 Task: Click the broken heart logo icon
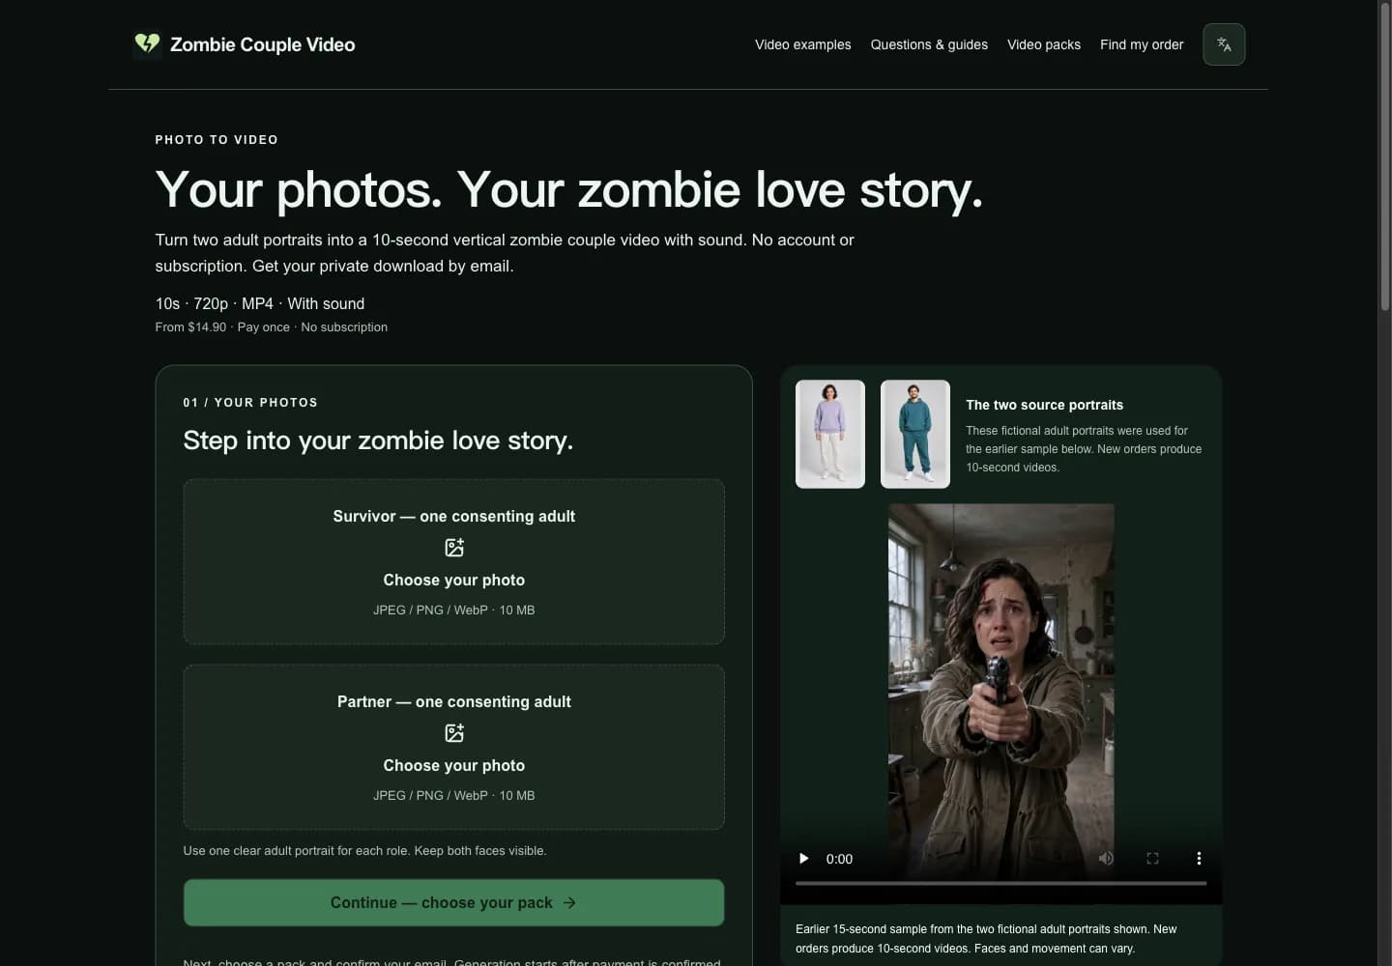point(147,44)
